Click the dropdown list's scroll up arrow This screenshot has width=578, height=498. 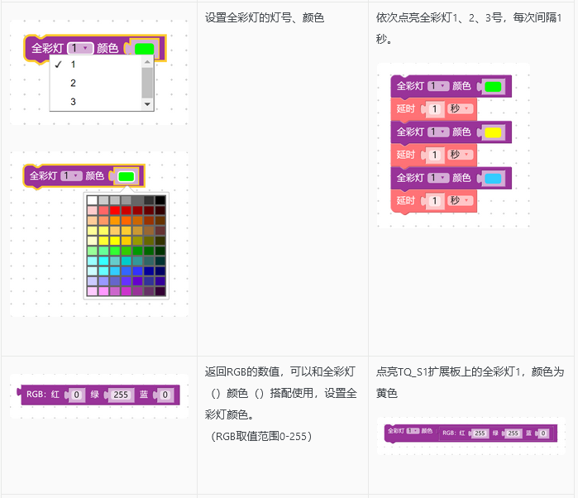pyautogui.click(x=147, y=61)
